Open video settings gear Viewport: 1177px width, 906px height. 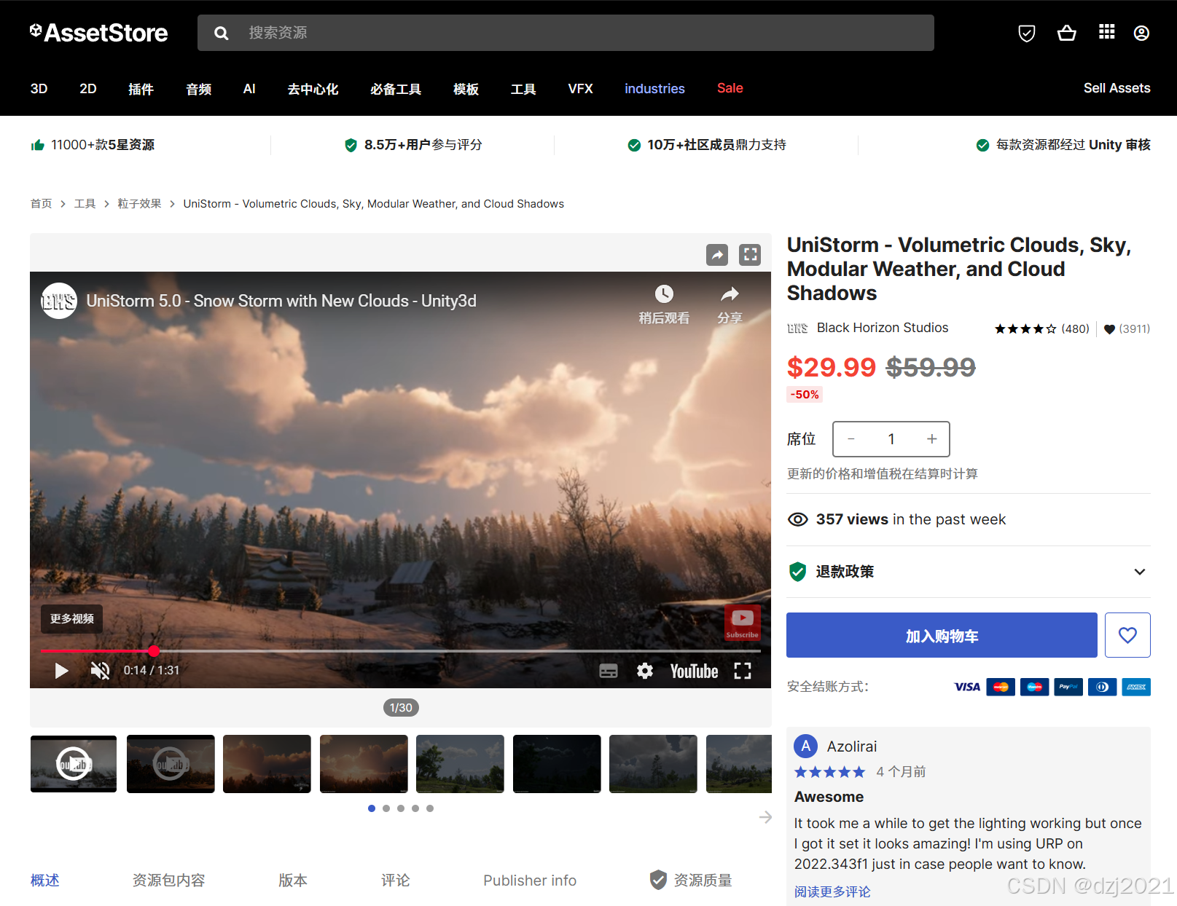645,671
